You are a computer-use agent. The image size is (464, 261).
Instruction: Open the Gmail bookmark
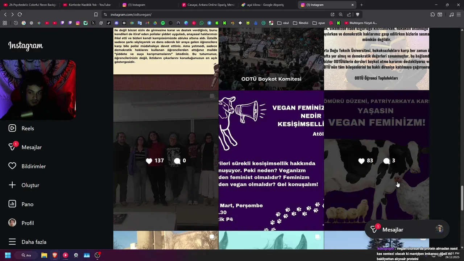tap(147, 23)
